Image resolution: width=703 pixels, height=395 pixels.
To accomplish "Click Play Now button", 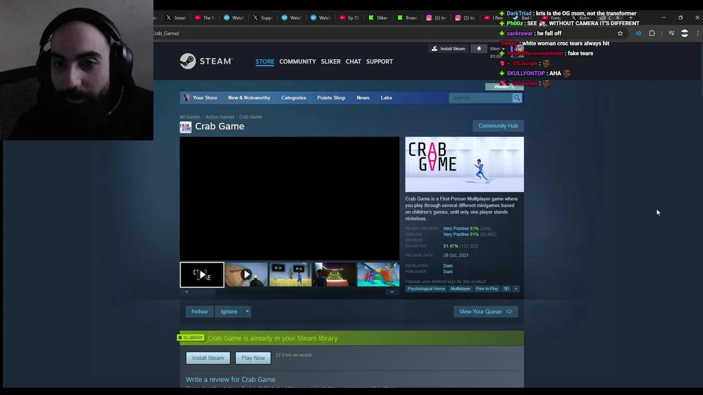I will (x=253, y=358).
